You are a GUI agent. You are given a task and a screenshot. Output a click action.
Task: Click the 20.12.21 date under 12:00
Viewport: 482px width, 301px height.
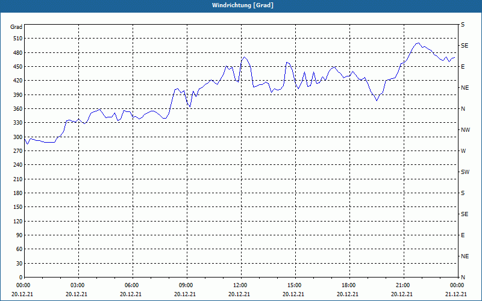pos(239,294)
